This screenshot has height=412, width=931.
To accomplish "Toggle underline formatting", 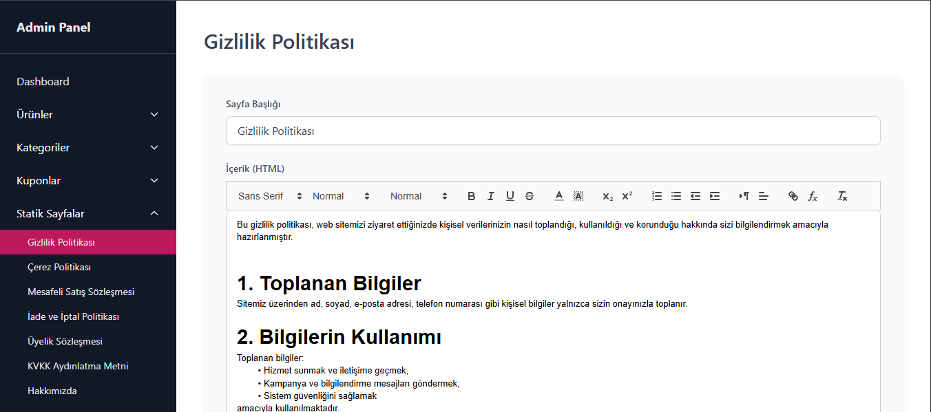I will click(x=510, y=196).
